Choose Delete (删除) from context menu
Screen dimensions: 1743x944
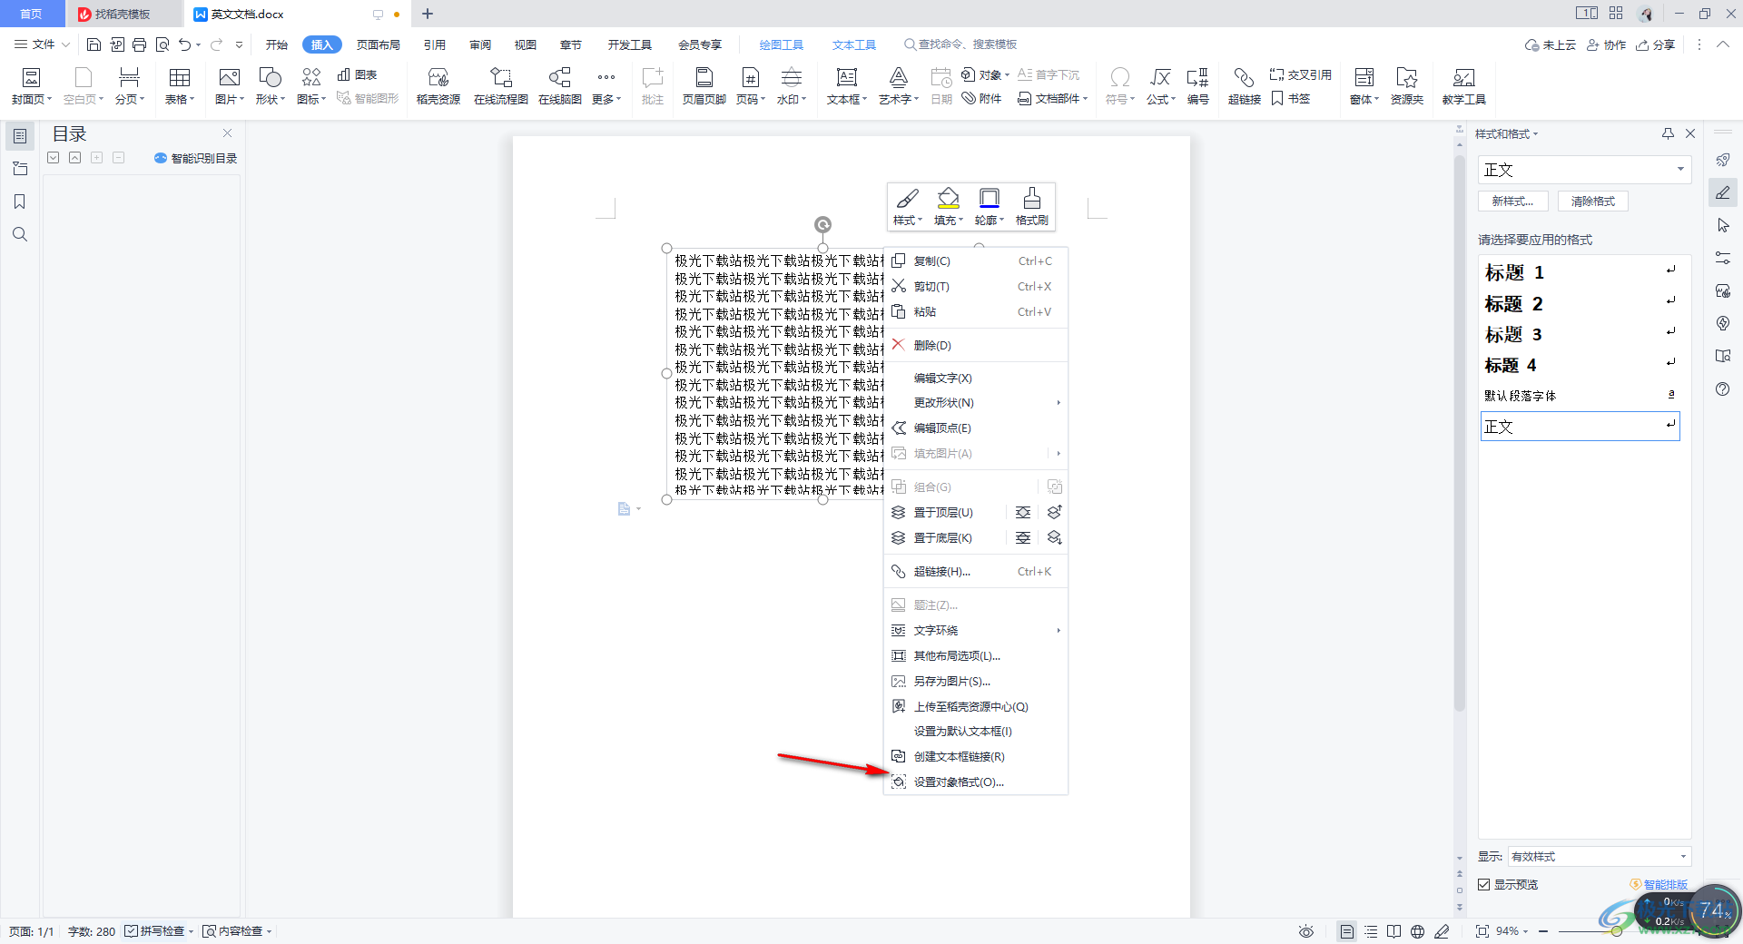pyautogui.click(x=976, y=345)
